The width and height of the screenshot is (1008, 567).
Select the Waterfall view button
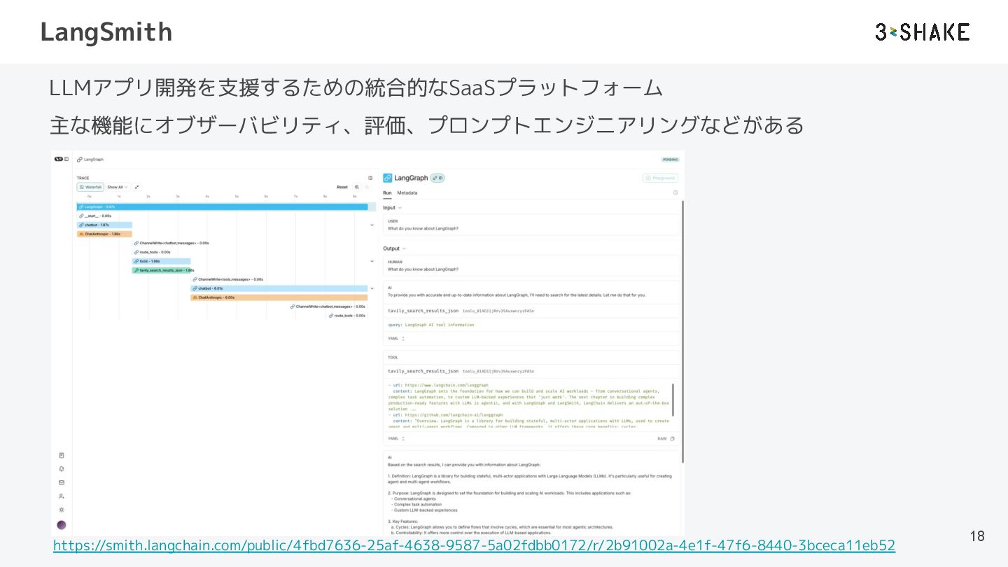[x=91, y=187]
